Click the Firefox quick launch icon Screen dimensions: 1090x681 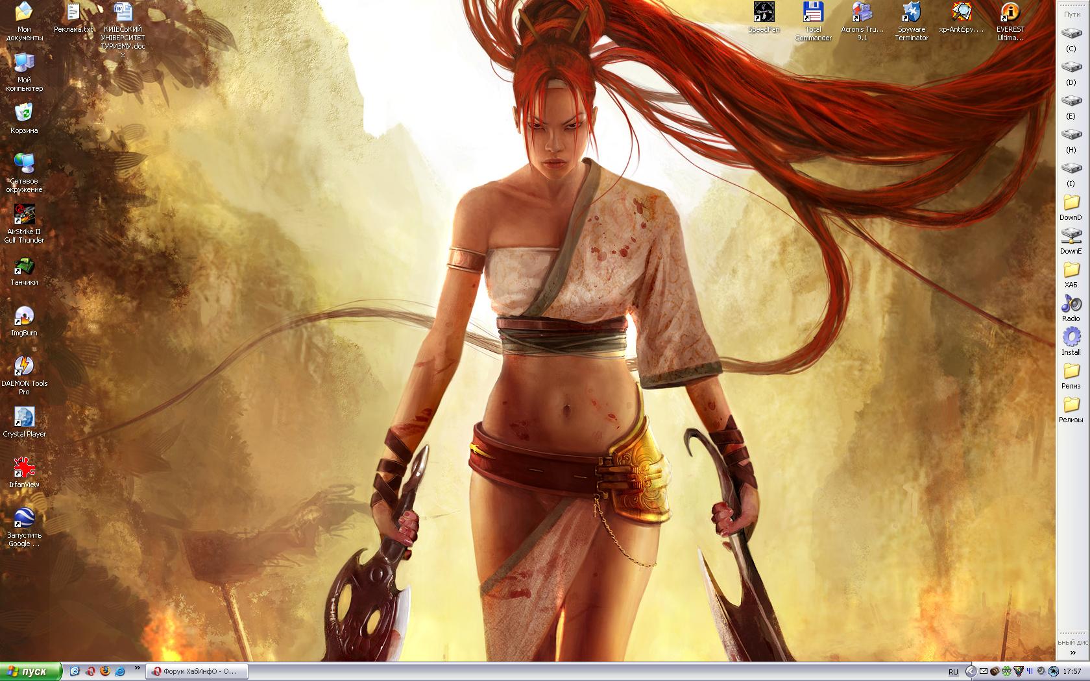[104, 671]
